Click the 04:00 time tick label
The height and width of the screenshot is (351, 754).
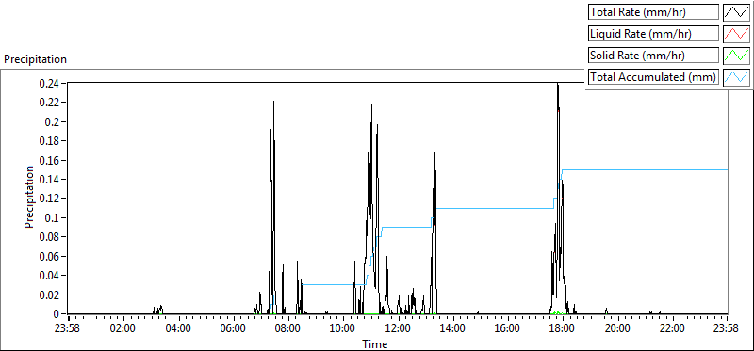coord(178,329)
